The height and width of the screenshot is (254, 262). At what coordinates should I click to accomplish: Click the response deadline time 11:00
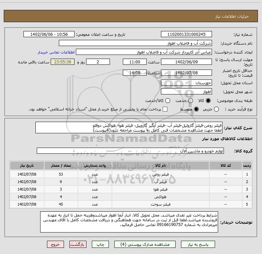(135, 62)
